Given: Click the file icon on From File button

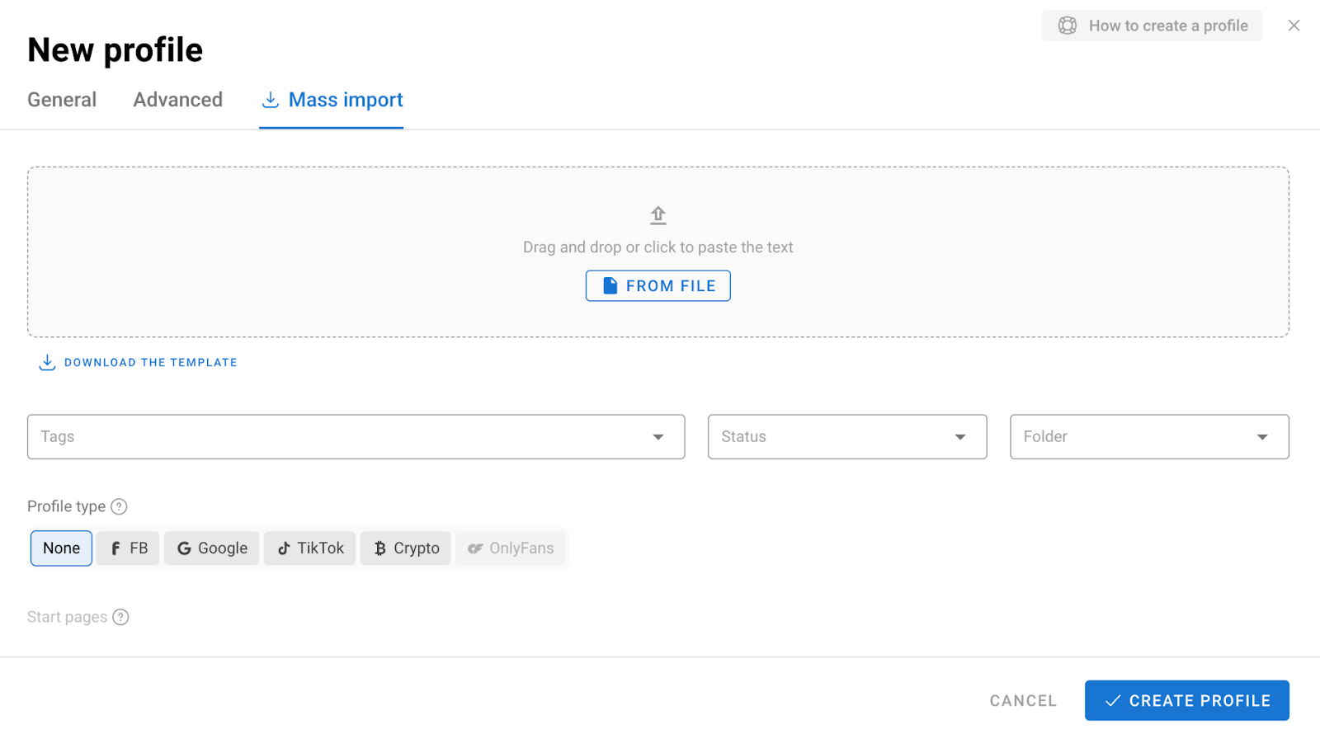Looking at the screenshot, I should pos(610,286).
